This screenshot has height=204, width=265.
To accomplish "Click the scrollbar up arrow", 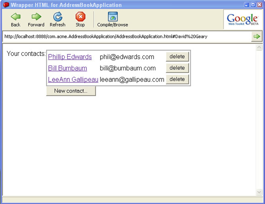I will (x=259, y=48).
